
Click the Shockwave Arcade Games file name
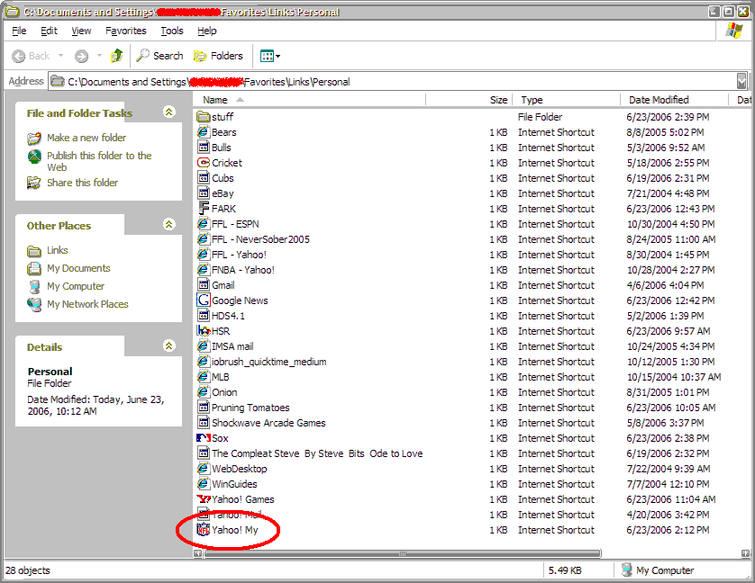268,423
